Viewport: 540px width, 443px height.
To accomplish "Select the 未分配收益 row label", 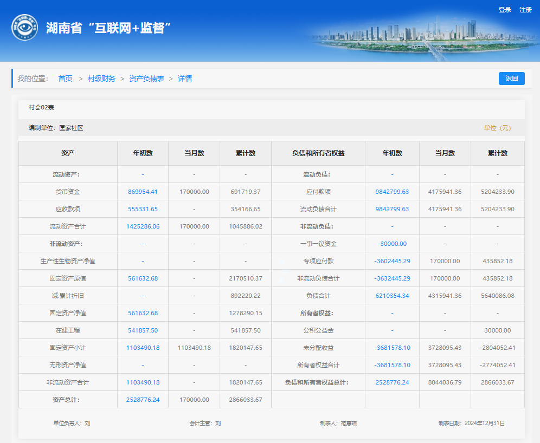I will click(x=318, y=348).
